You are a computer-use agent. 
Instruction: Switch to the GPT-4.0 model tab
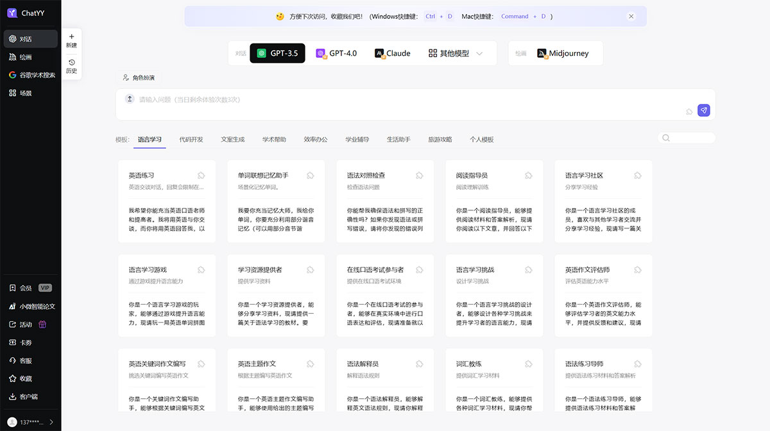[x=336, y=53]
